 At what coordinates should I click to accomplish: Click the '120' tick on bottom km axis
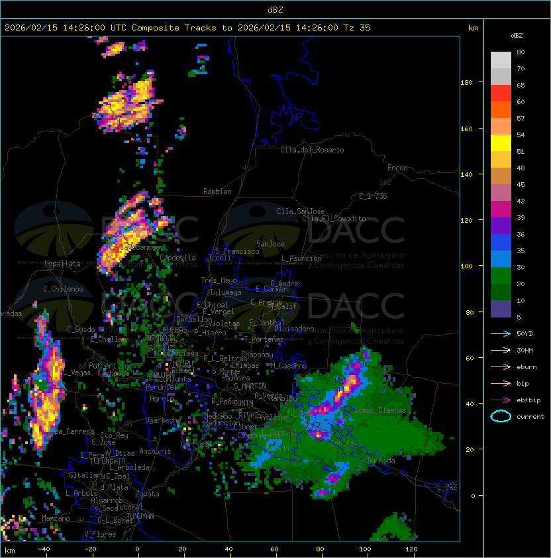click(x=411, y=549)
